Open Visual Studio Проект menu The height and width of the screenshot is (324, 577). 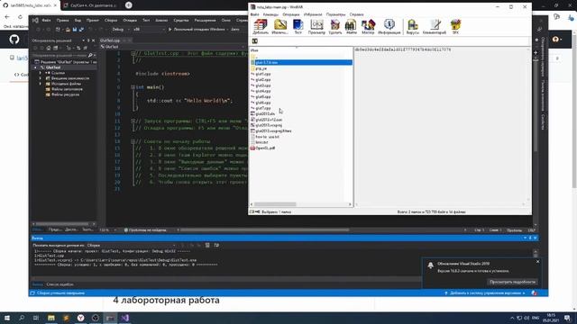[93, 20]
